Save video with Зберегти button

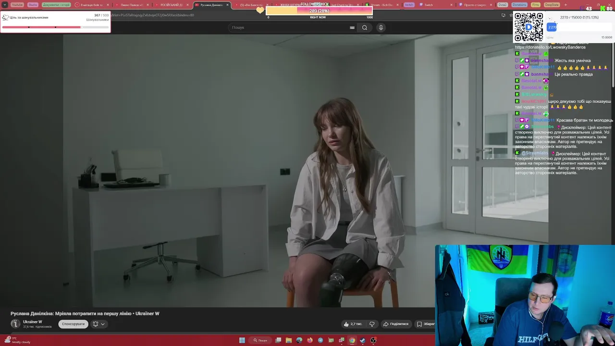(426, 324)
